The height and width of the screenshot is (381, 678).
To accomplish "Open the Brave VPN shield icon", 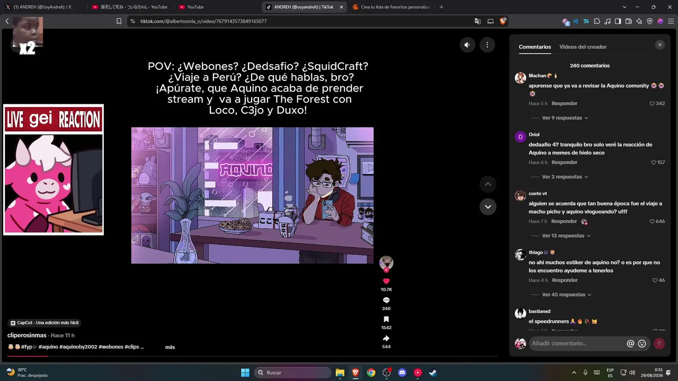I will [x=650, y=21].
